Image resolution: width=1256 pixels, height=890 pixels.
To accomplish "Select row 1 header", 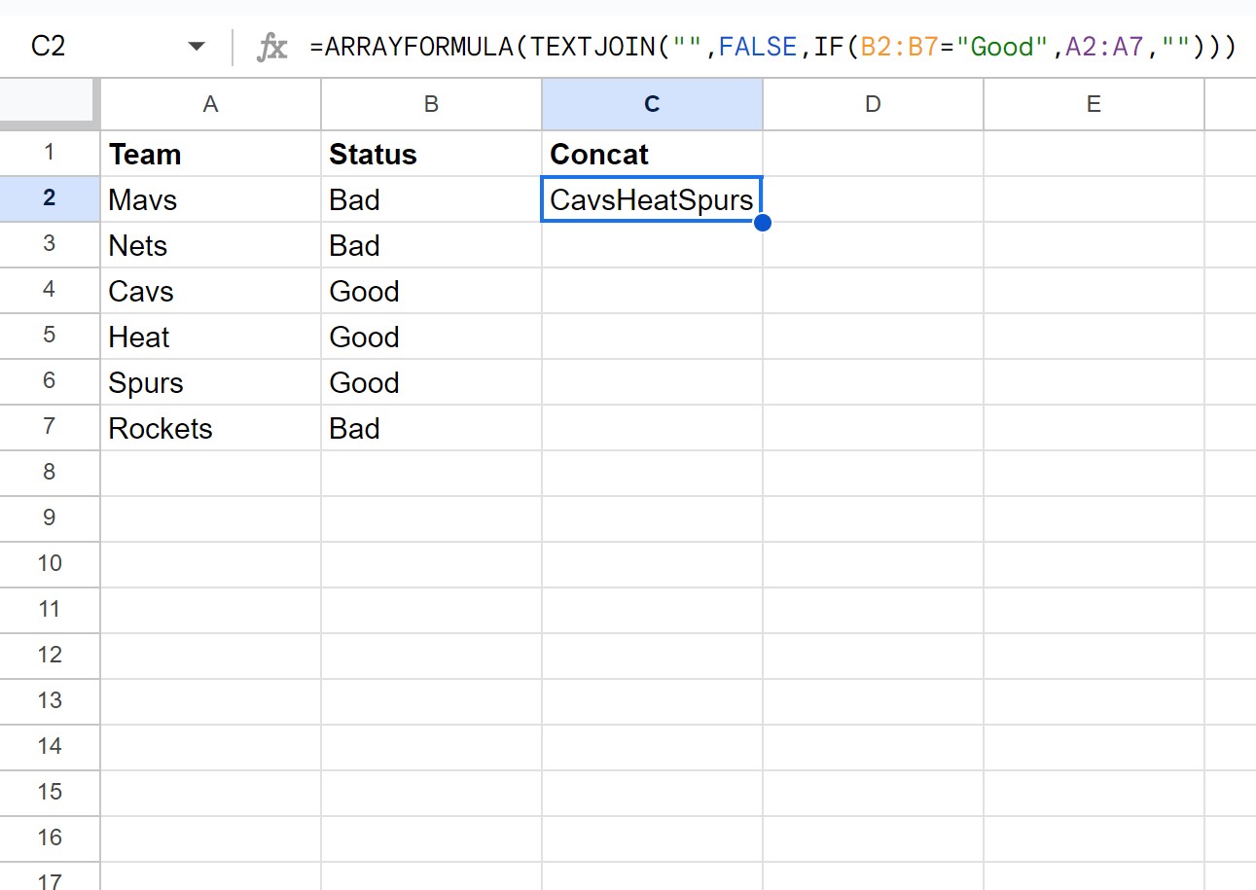I will pyautogui.click(x=50, y=154).
